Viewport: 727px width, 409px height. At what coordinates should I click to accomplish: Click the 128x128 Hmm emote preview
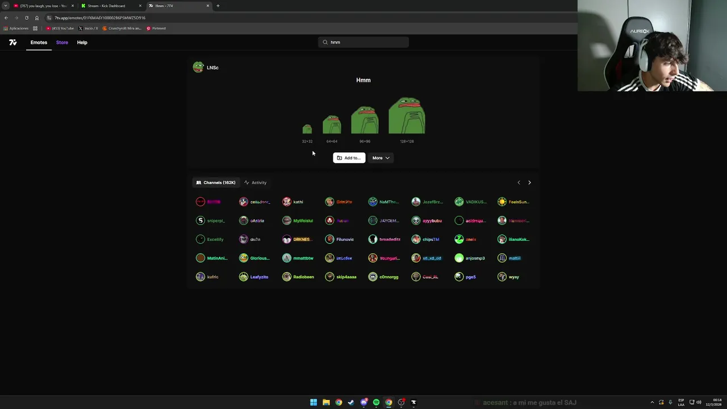[407, 116]
